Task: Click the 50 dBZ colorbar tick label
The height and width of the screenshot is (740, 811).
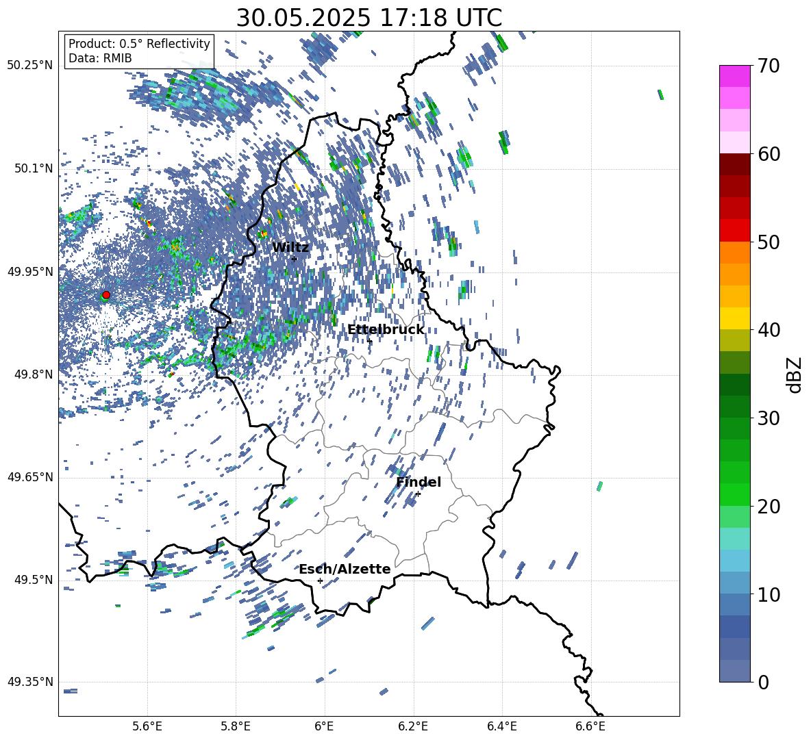Action: [769, 242]
